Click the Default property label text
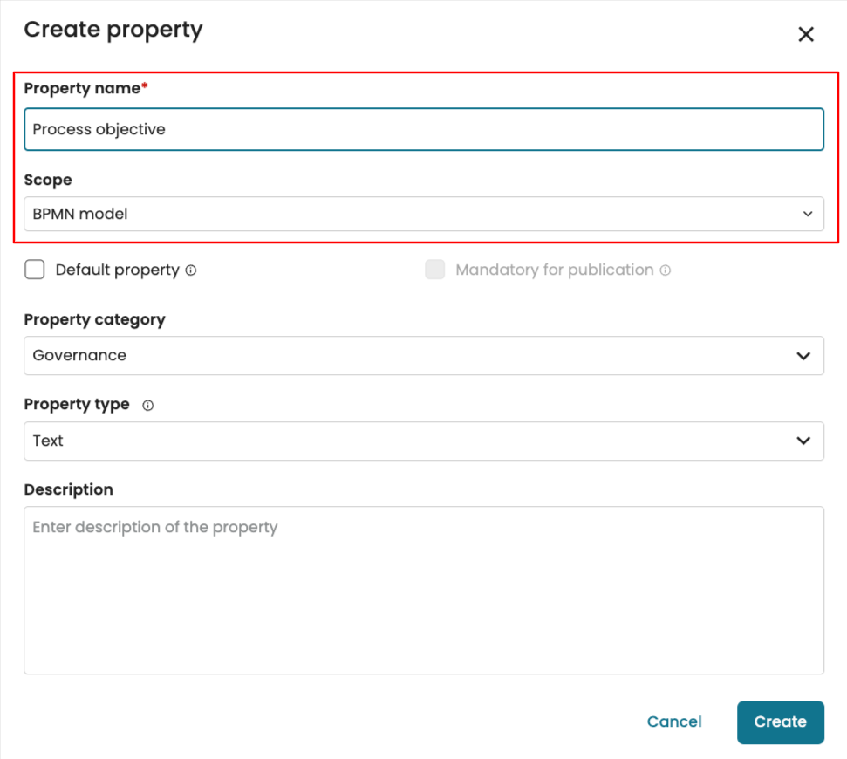Screen dimensions: 847x759 [117, 270]
